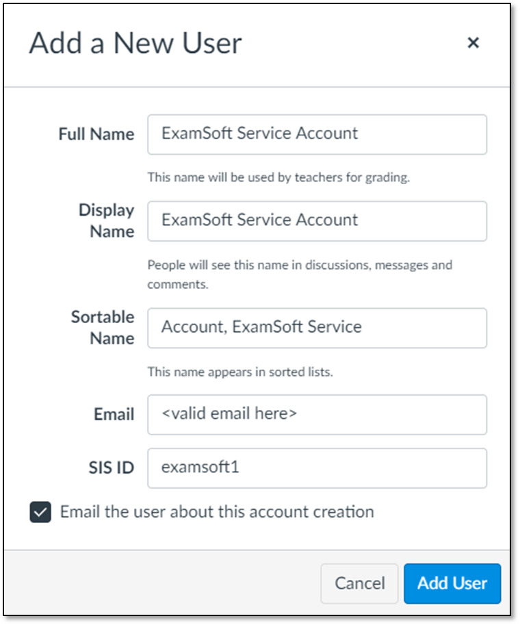This screenshot has width=520, height=625.
Task: Cancel adding the new user
Action: [x=359, y=583]
